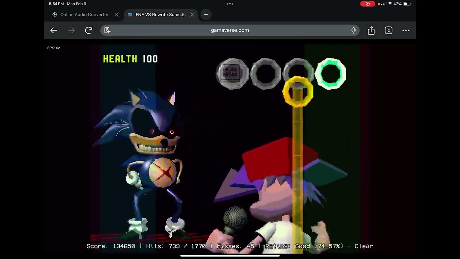Image resolution: width=460 pixels, height=259 pixels.
Task: Tap the Pause Break ring button
Action: pyautogui.click(x=232, y=73)
